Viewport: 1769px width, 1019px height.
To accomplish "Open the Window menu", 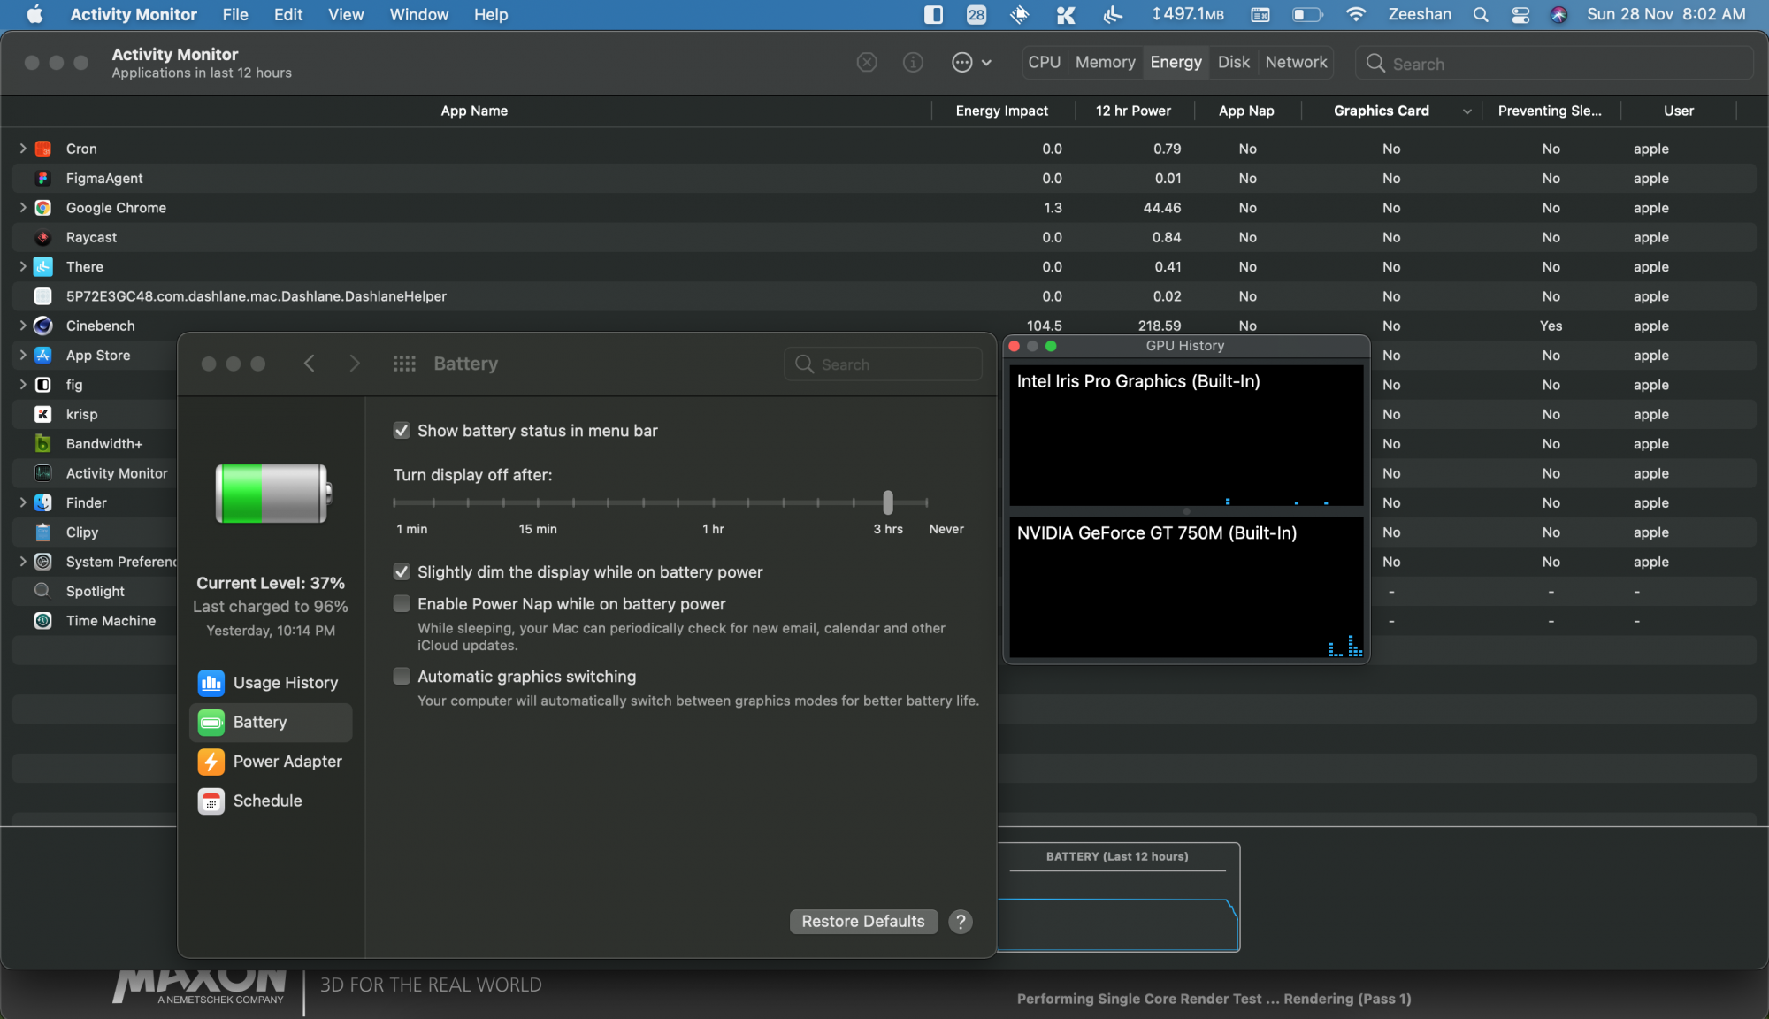I will 418,15.
